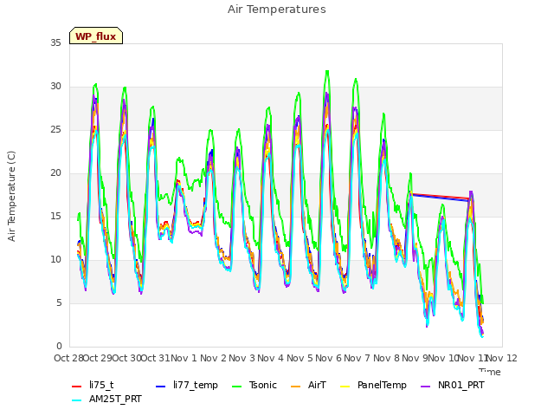
Task: Toggle the AM25T_PRT legend entry
Action: coord(106,400)
